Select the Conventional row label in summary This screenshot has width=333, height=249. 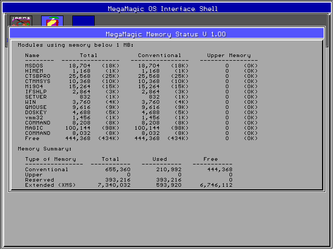pos(47,170)
